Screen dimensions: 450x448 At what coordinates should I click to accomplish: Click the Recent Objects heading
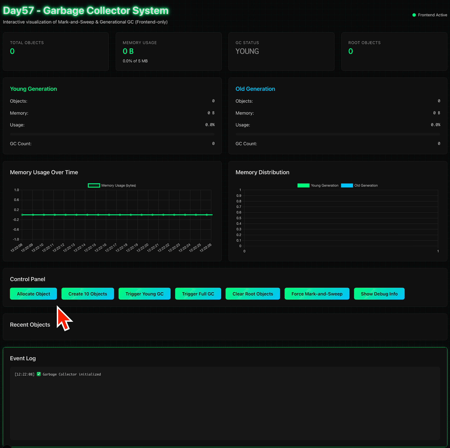click(30, 325)
